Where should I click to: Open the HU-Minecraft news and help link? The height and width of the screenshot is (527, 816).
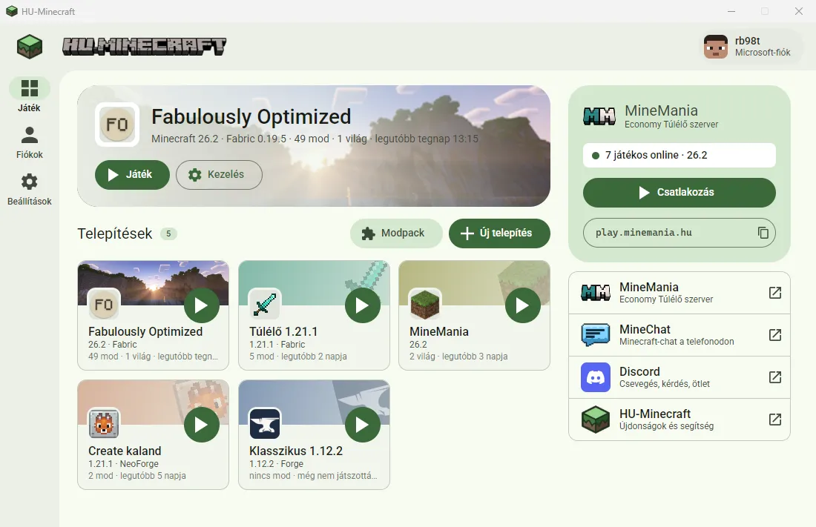[x=679, y=420]
